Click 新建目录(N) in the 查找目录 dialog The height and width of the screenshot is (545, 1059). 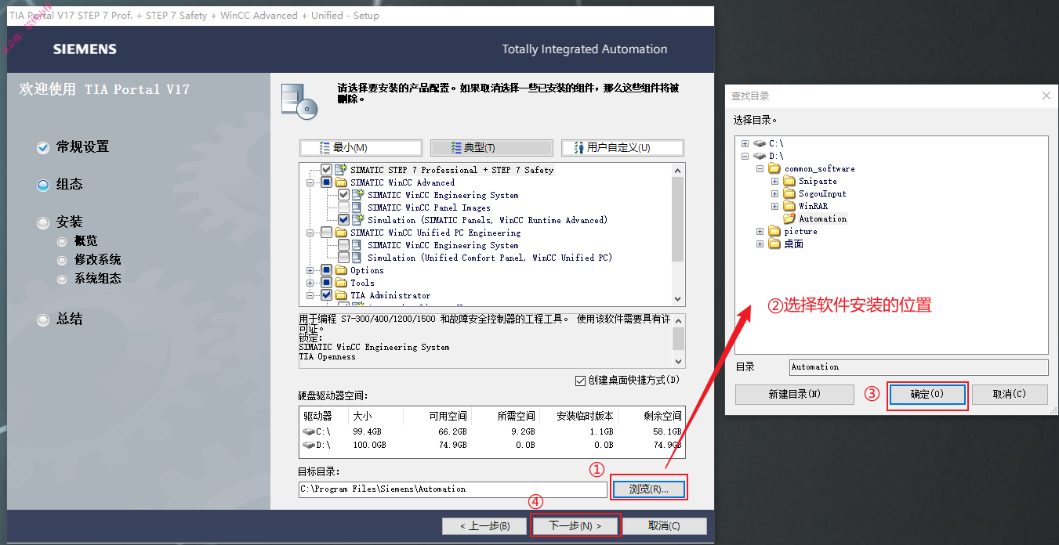point(794,394)
